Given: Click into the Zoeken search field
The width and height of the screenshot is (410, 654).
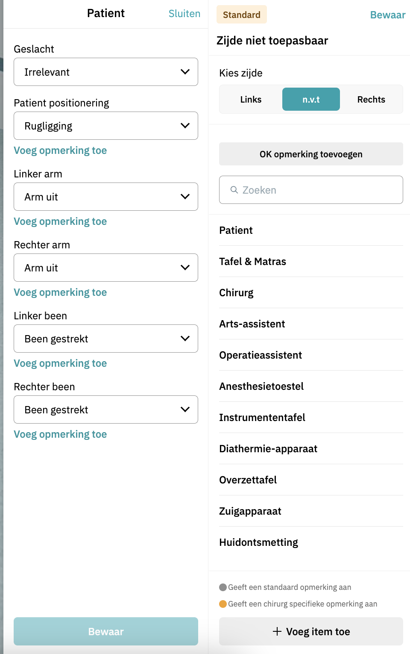Looking at the screenshot, I should click(x=316, y=190).
